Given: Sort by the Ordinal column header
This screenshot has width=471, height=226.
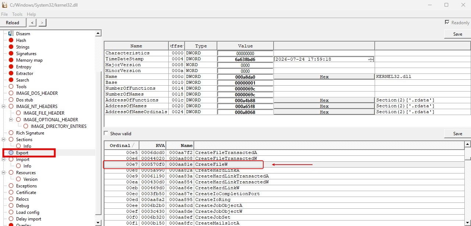Looking at the screenshot, I should (x=121, y=146).
